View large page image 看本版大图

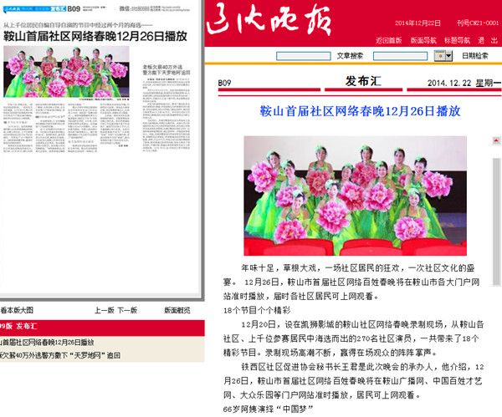click(x=17, y=310)
